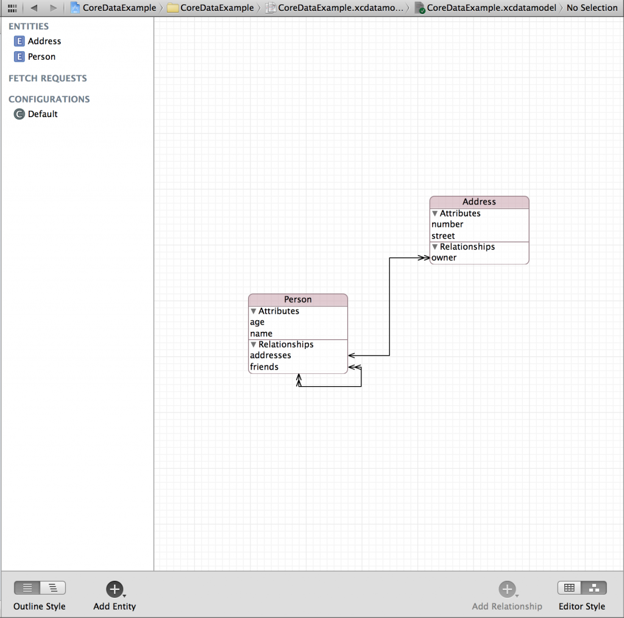Switch outline style to hierarchical
Viewport: 624px width, 618px height.
[x=53, y=588]
